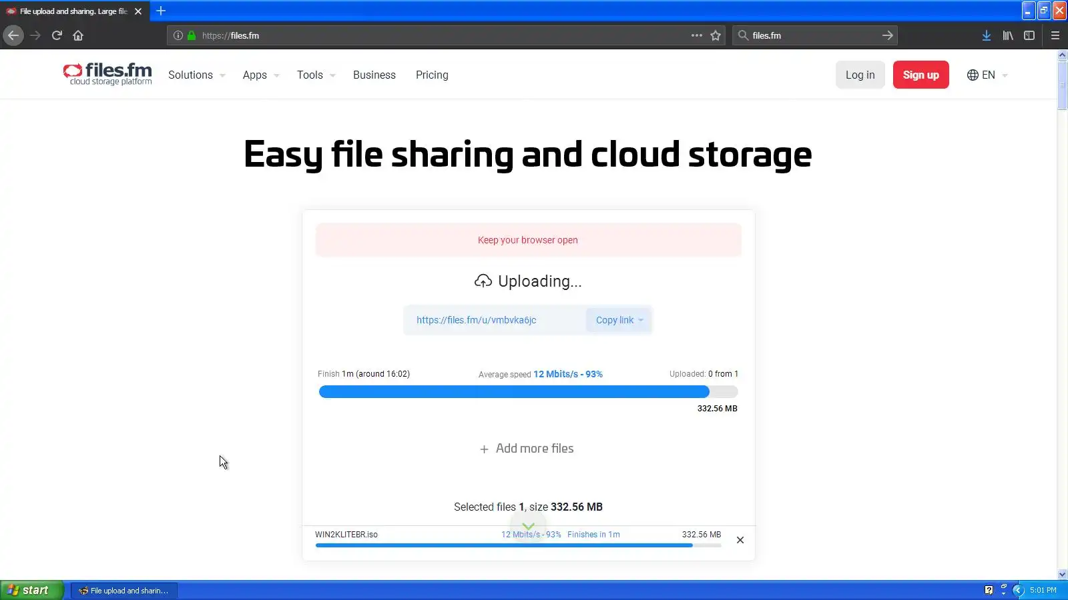Open the Library bookmarks and history icon

(x=1008, y=35)
